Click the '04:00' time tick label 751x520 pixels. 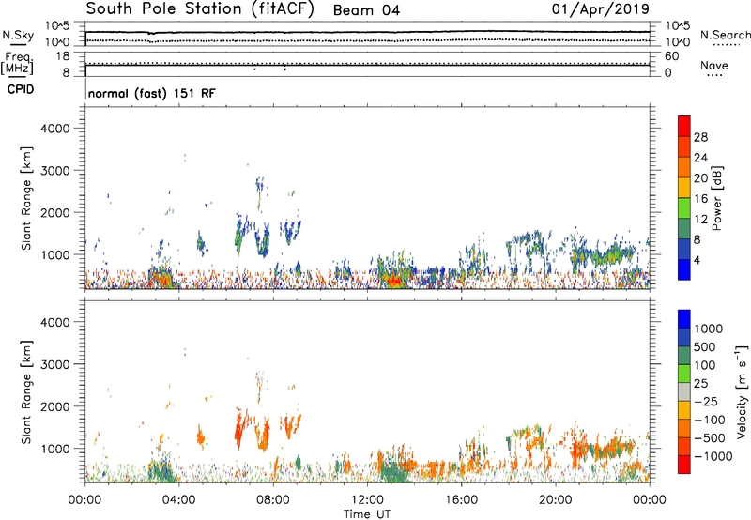[x=179, y=500]
